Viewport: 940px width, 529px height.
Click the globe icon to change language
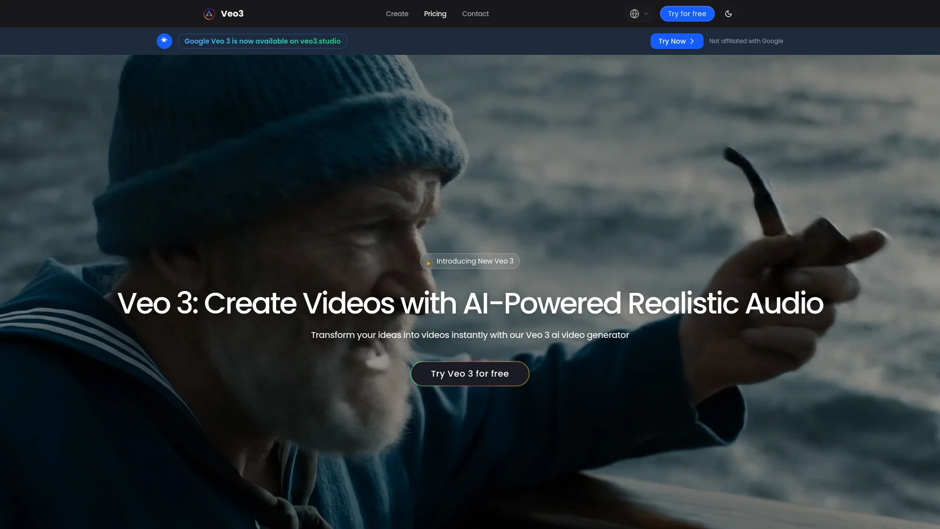point(634,14)
